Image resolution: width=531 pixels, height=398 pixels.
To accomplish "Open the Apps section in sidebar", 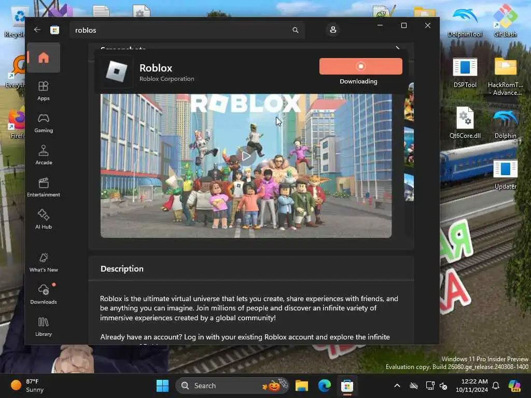I will point(44,91).
